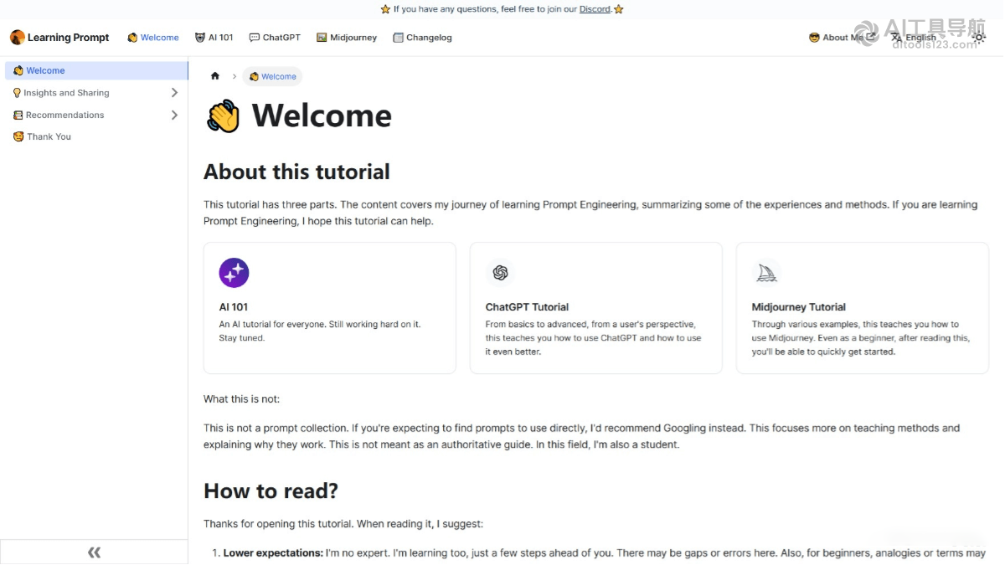The width and height of the screenshot is (1005, 565).
Task: Click the lightbulb icon by Insights and Sharing
Action: click(17, 93)
